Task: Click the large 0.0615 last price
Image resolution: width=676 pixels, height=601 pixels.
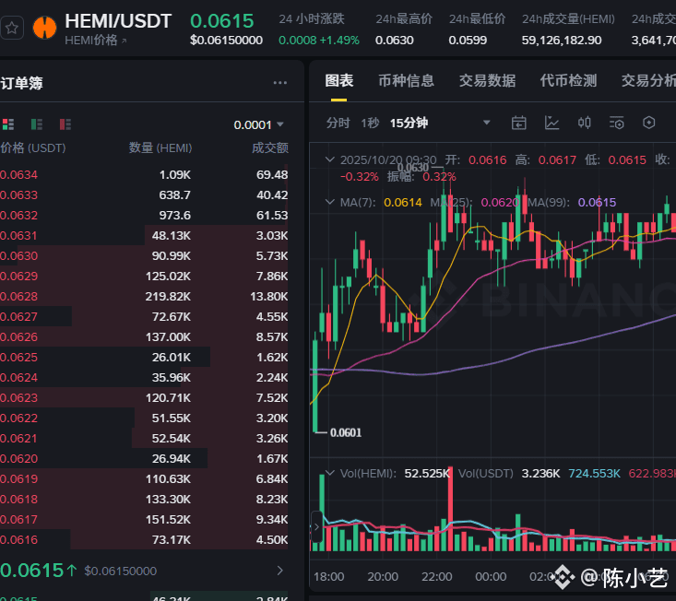Action: pos(32,571)
